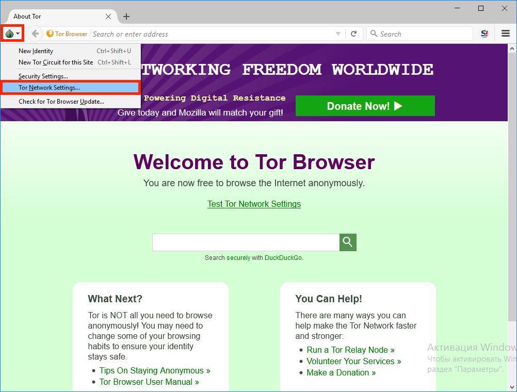Screen dimensions: 517x392
Task: Click the scrollbar up arrow
Action: (x=512, y=49)
